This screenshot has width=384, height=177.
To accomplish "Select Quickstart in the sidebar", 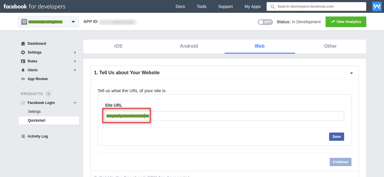I will click(49, 120).
